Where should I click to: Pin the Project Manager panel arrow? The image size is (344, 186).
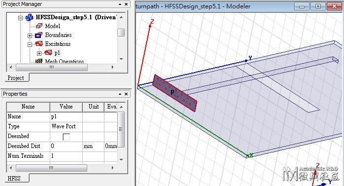point(120,4)
